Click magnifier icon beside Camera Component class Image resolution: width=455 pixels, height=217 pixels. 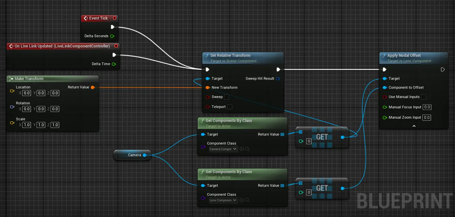pyautogui.click(x=247, y=149)
